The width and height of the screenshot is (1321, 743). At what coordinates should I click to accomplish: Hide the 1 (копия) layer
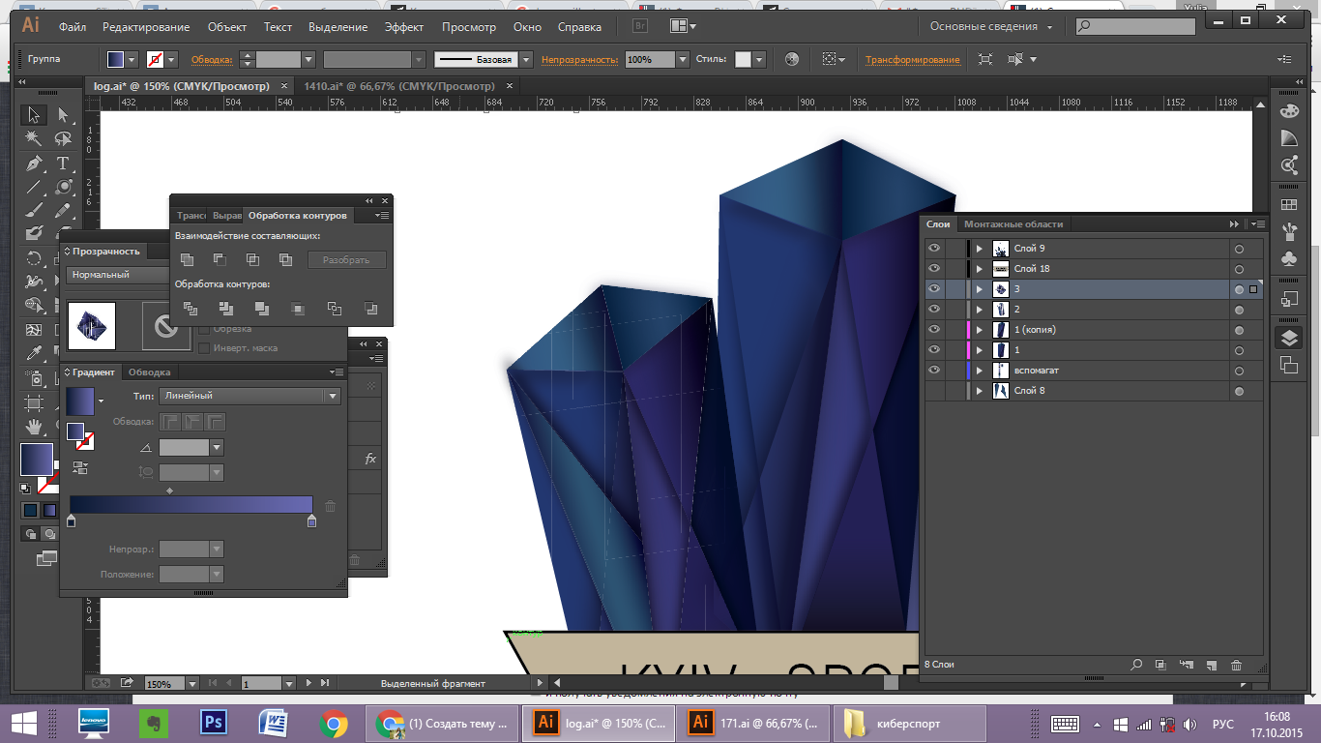[x=933, y=330]
